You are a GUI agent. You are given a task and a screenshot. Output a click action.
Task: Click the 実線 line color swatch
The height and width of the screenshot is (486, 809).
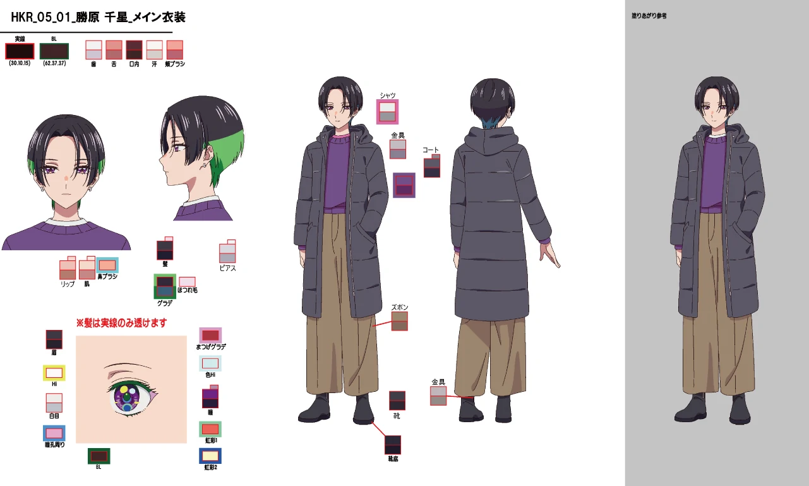click(19, 51)
